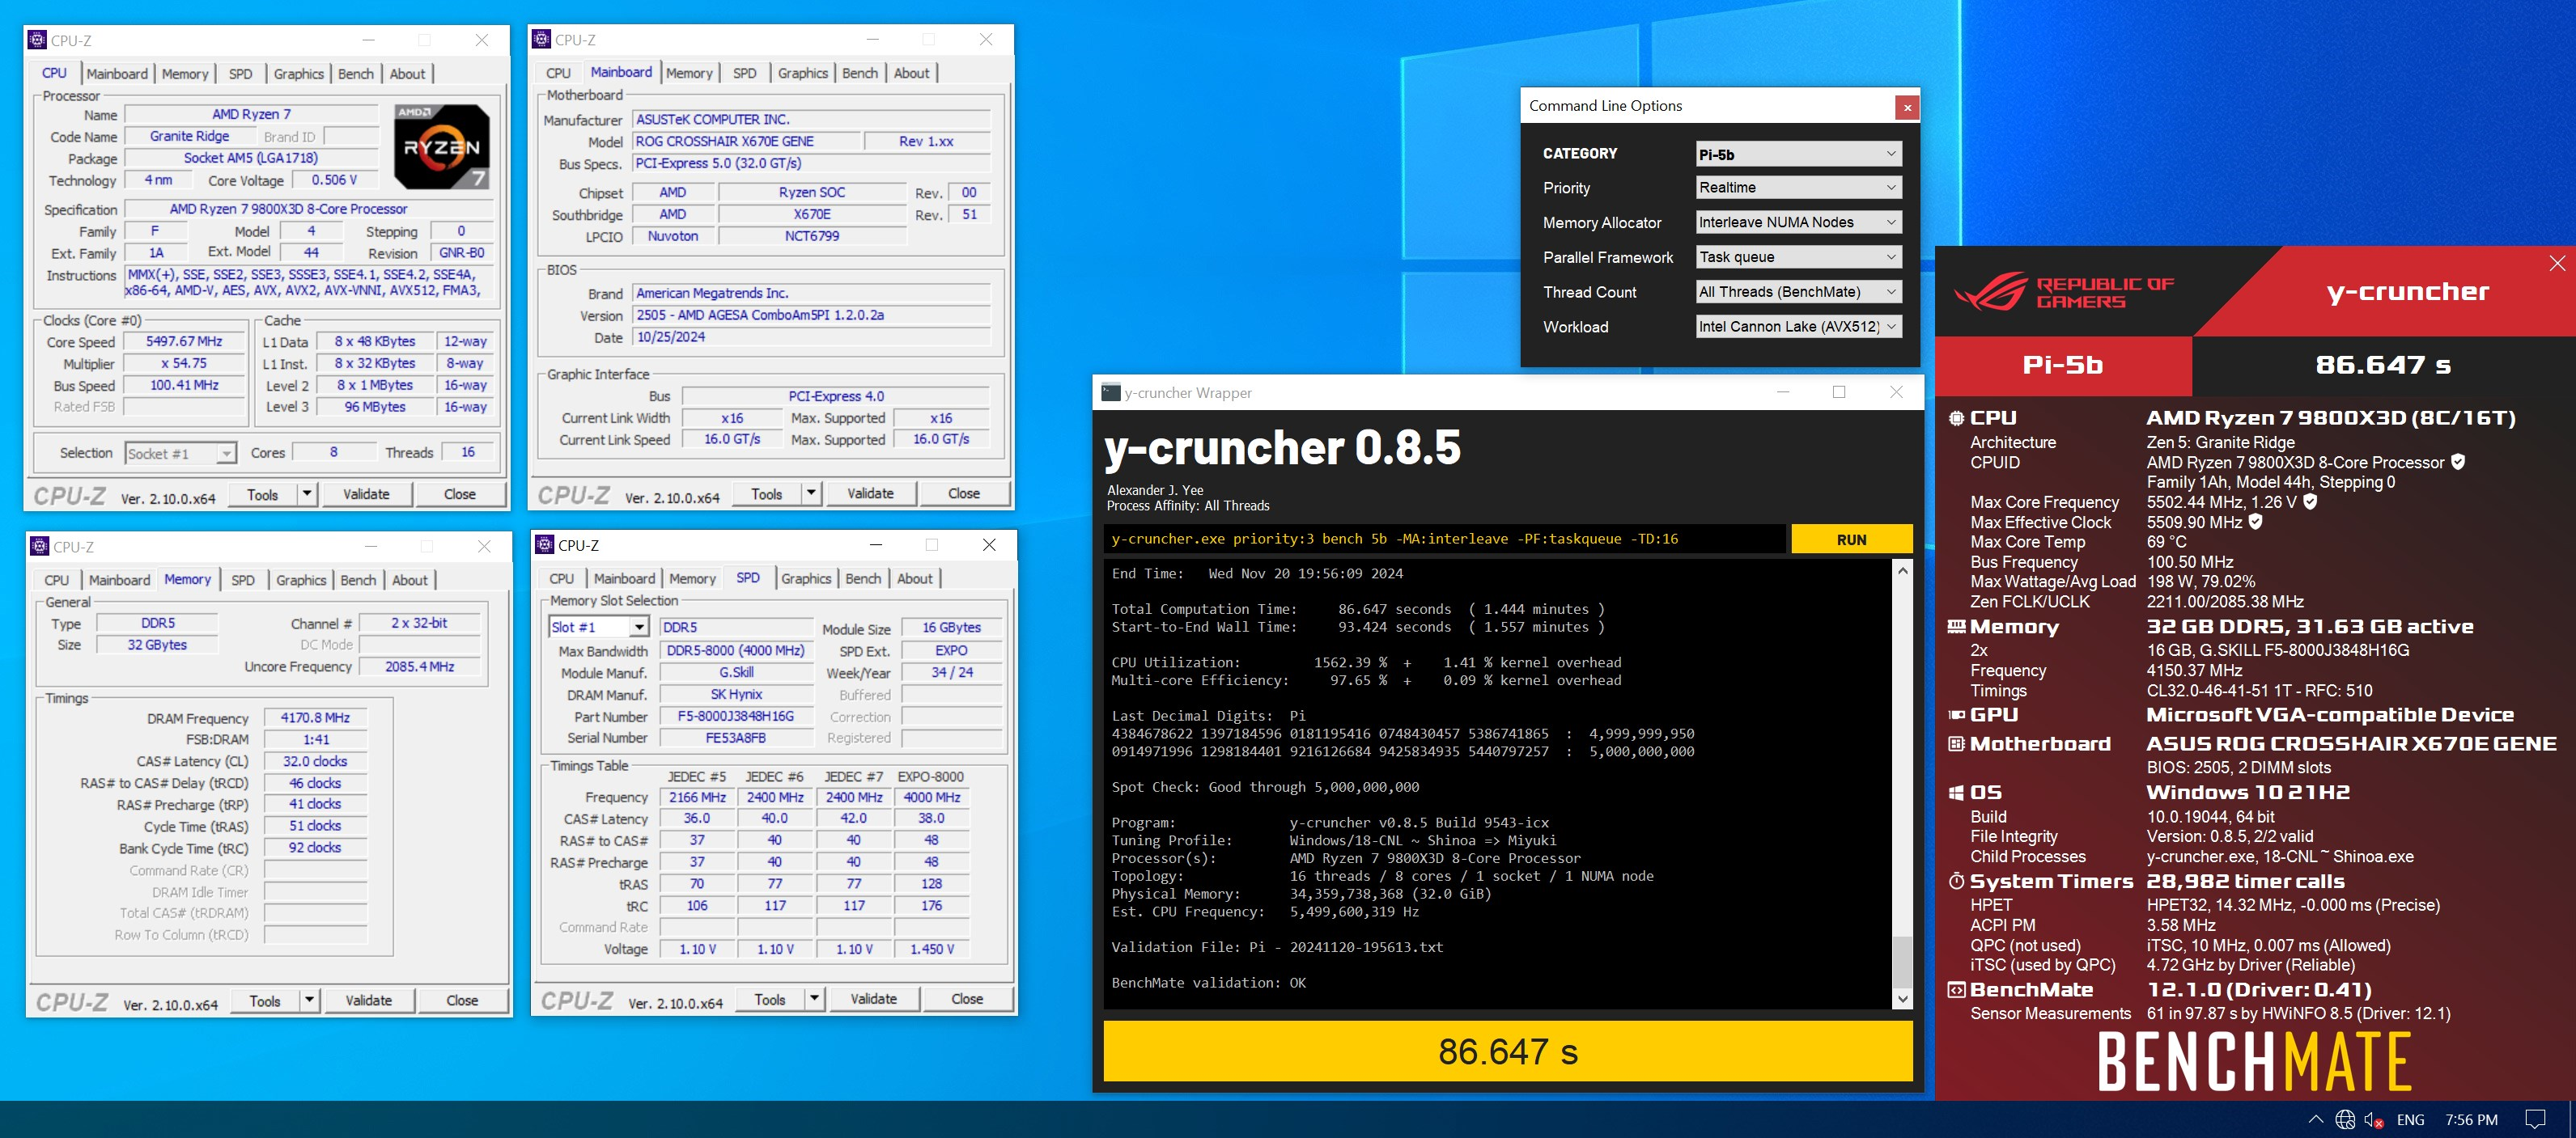Click the CPU-Z app icon in SPD window title bar
The height and width of the screenshot is (1138, 2576).
(545, 544)
